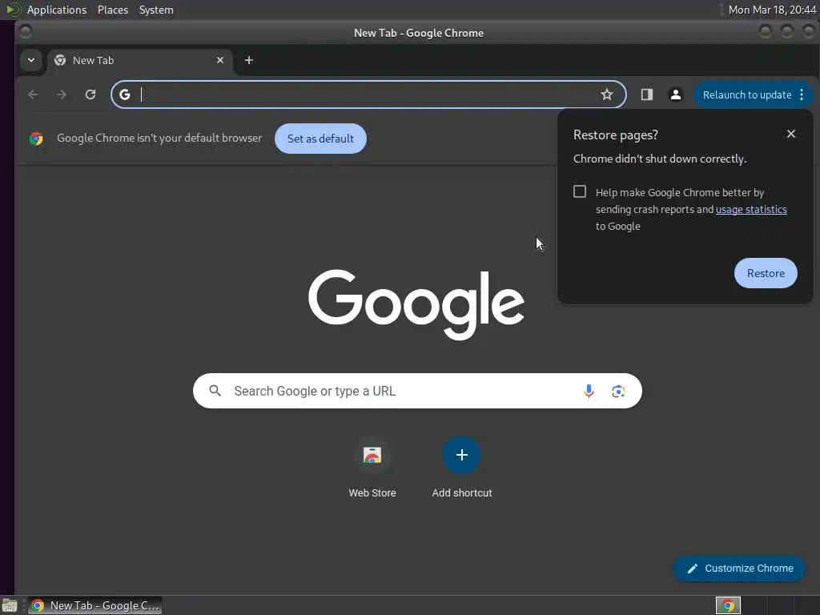Go forward using the forward arrow
820x615 pixels.
(x=62, y=94)
